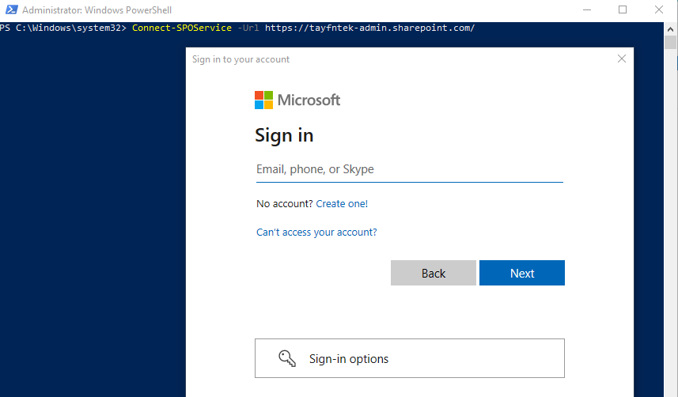Click the PowerShell icon in the title bar
678x397 pixels.
click(12, 9)
